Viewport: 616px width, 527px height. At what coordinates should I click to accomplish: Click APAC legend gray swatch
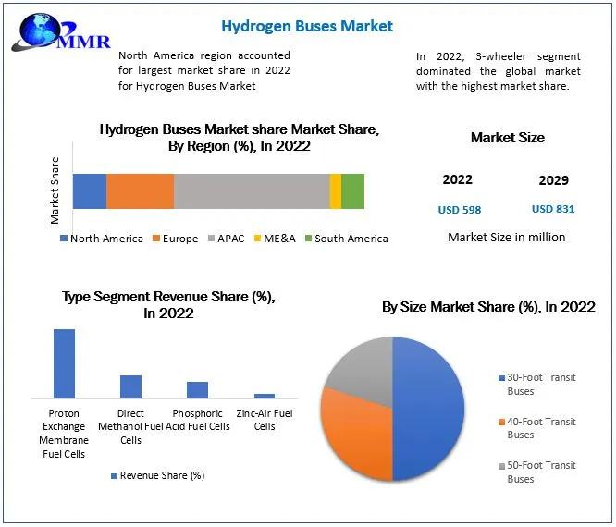coord(211,239)
